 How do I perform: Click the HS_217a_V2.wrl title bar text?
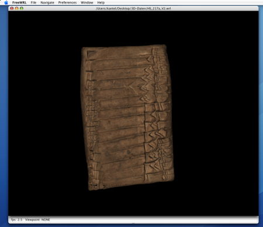tap(133, 8)
